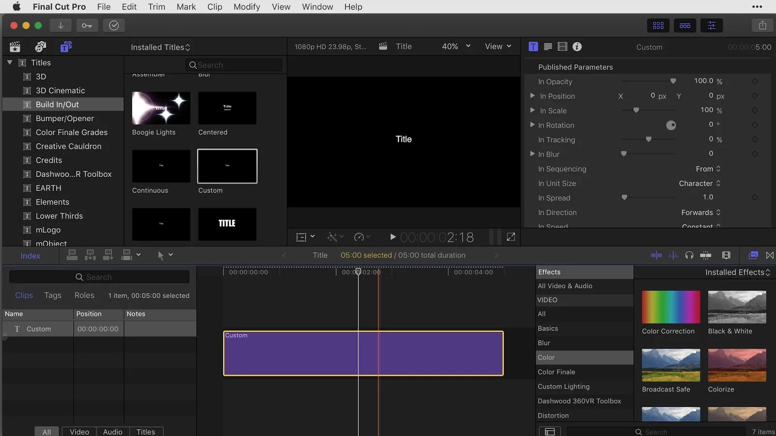Open the Installed Titles popup menu
This screenshot has width=776, height=436.
pos(161,47)
